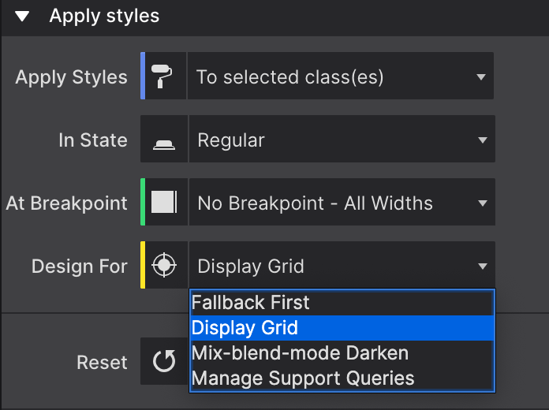This screenshot has height=410, width=549.
Task: Click the At Breakpoint device icon
Action: click(x=164, y=202)
